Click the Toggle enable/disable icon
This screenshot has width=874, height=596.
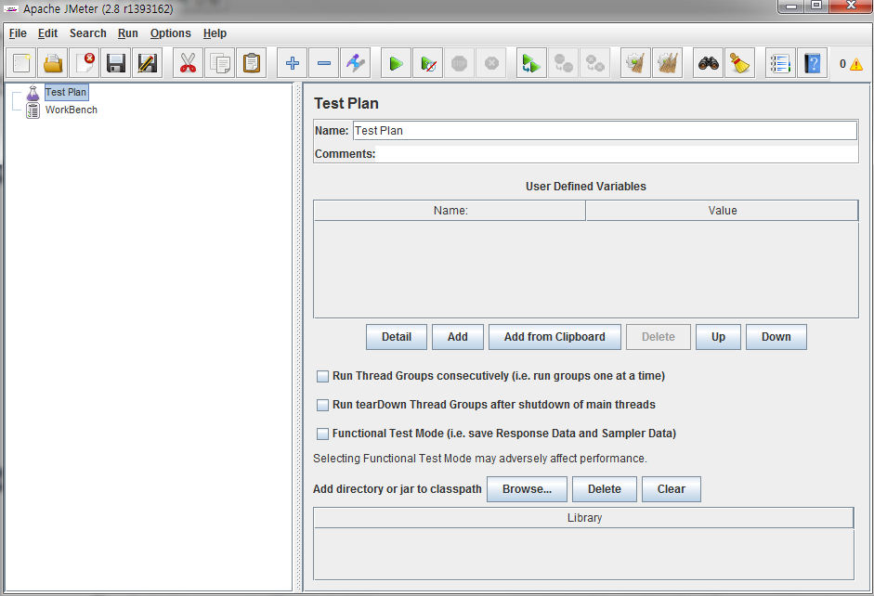pos(355,63)
